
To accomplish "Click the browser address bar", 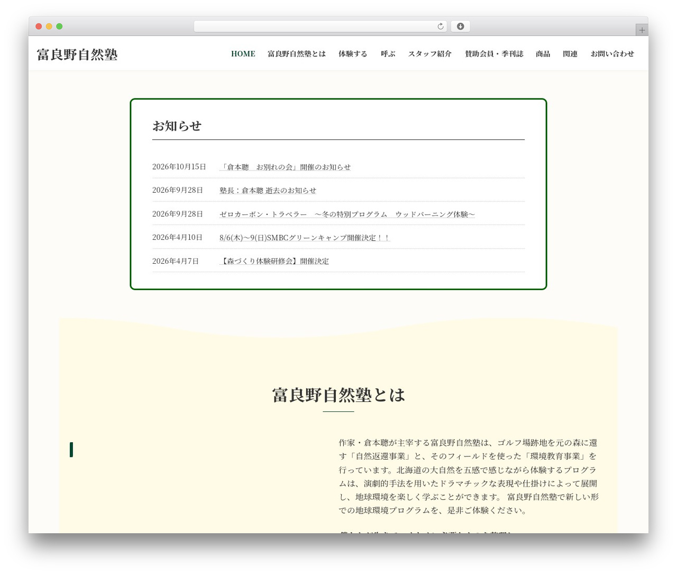I will [x=320, y=26].
